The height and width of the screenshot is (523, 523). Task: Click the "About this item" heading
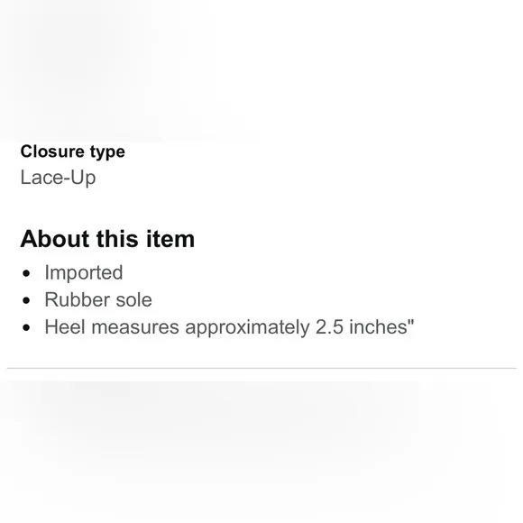click(x=107, y=239)
